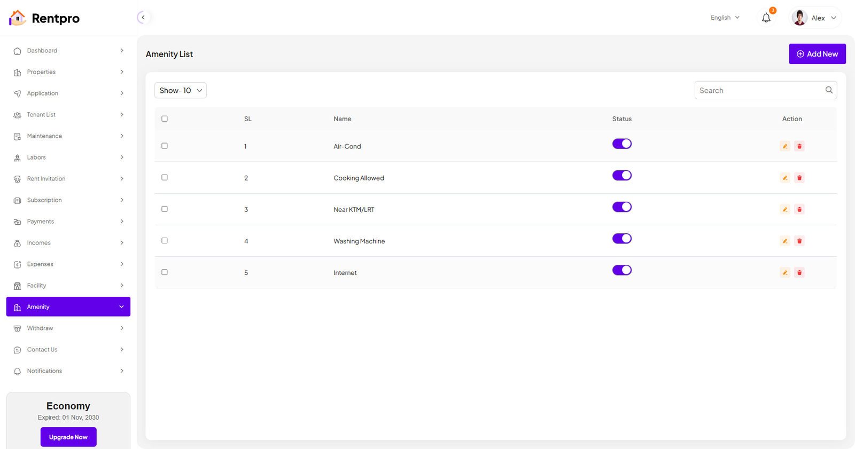Delete the Internet amenity row

click(799, 272)
